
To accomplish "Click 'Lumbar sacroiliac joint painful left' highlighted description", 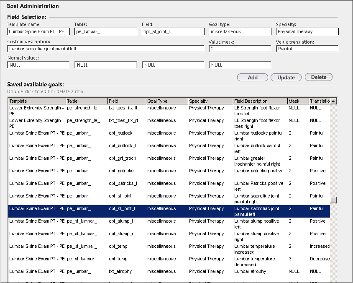I will click(257, 211).
